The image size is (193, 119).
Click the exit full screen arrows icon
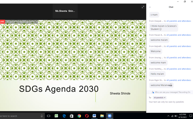143,7
